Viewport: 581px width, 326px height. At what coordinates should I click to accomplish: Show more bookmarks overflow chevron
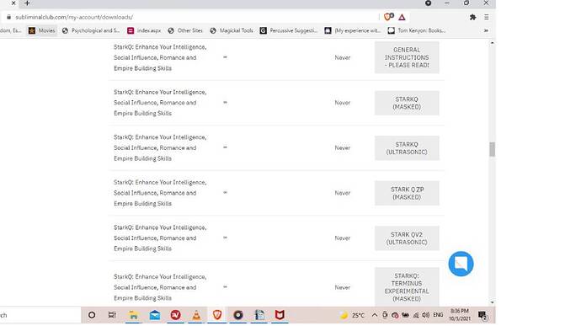coord(486,30)
